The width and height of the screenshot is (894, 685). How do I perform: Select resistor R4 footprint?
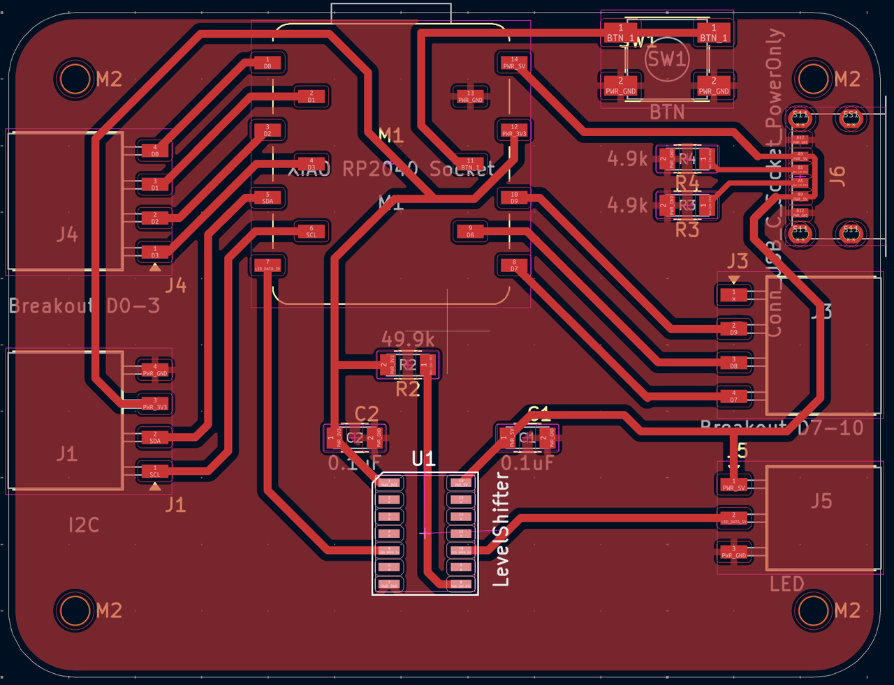[x=687, y=159]
